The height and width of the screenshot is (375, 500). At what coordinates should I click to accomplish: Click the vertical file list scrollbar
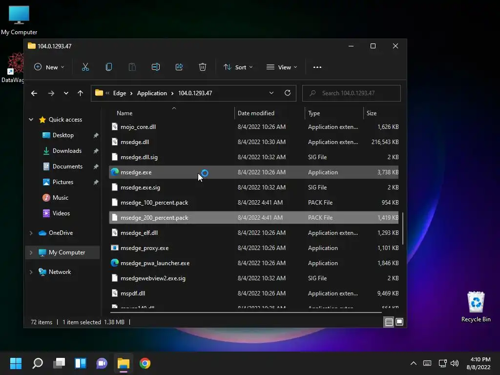click(403, 229)
